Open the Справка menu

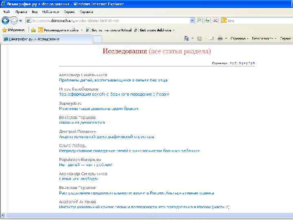86,12
